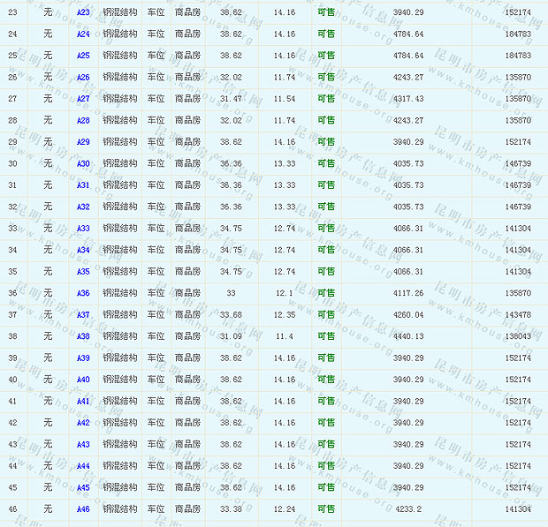This screenshot has width=548, height=527.
Task: Select the unit price cell 4117.26
Action: 407,293
